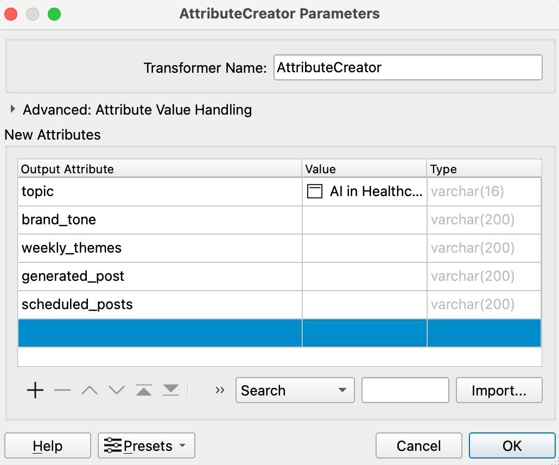Click the Import... button
The height and width of the screenshot is (465, 559).
coord(499,390)
